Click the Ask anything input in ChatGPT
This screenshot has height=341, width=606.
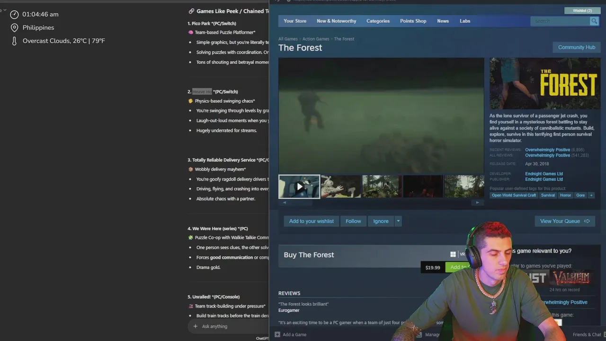pyautogui.click(x=214, y=326)
